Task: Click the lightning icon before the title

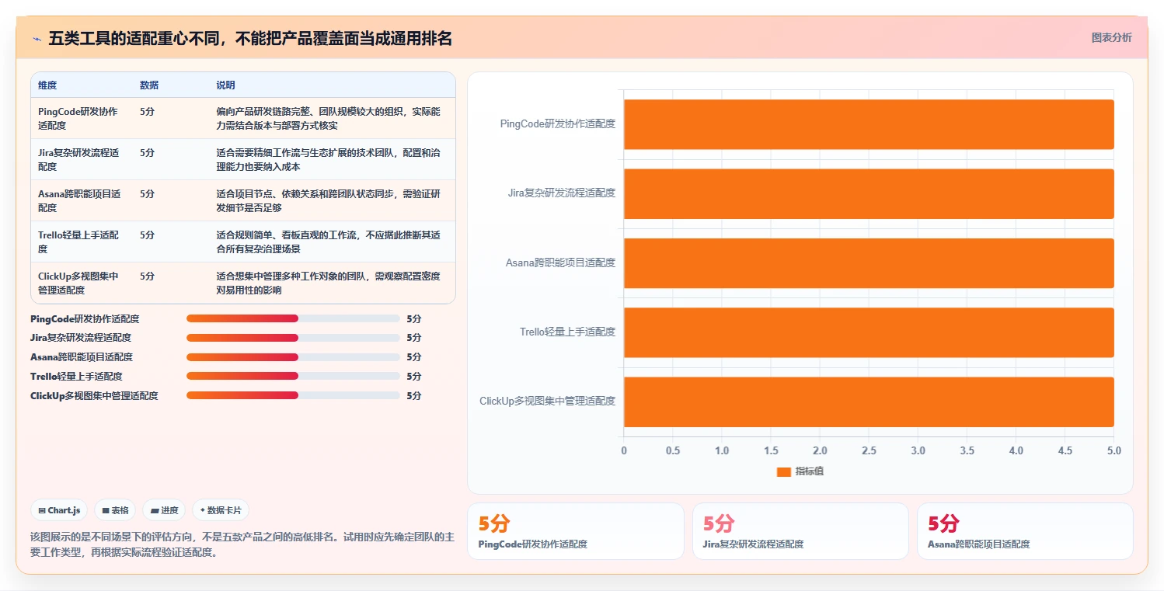Action: [x=37, y=39]
